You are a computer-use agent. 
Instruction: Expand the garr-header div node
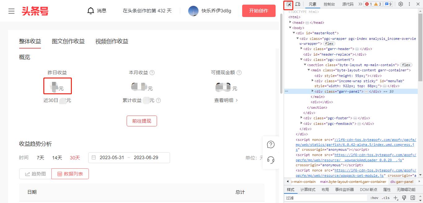point(302,49)
